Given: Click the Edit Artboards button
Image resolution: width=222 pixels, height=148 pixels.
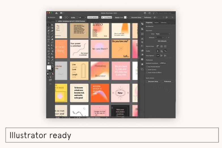Looking at the screenshot, I should [162, 41].
